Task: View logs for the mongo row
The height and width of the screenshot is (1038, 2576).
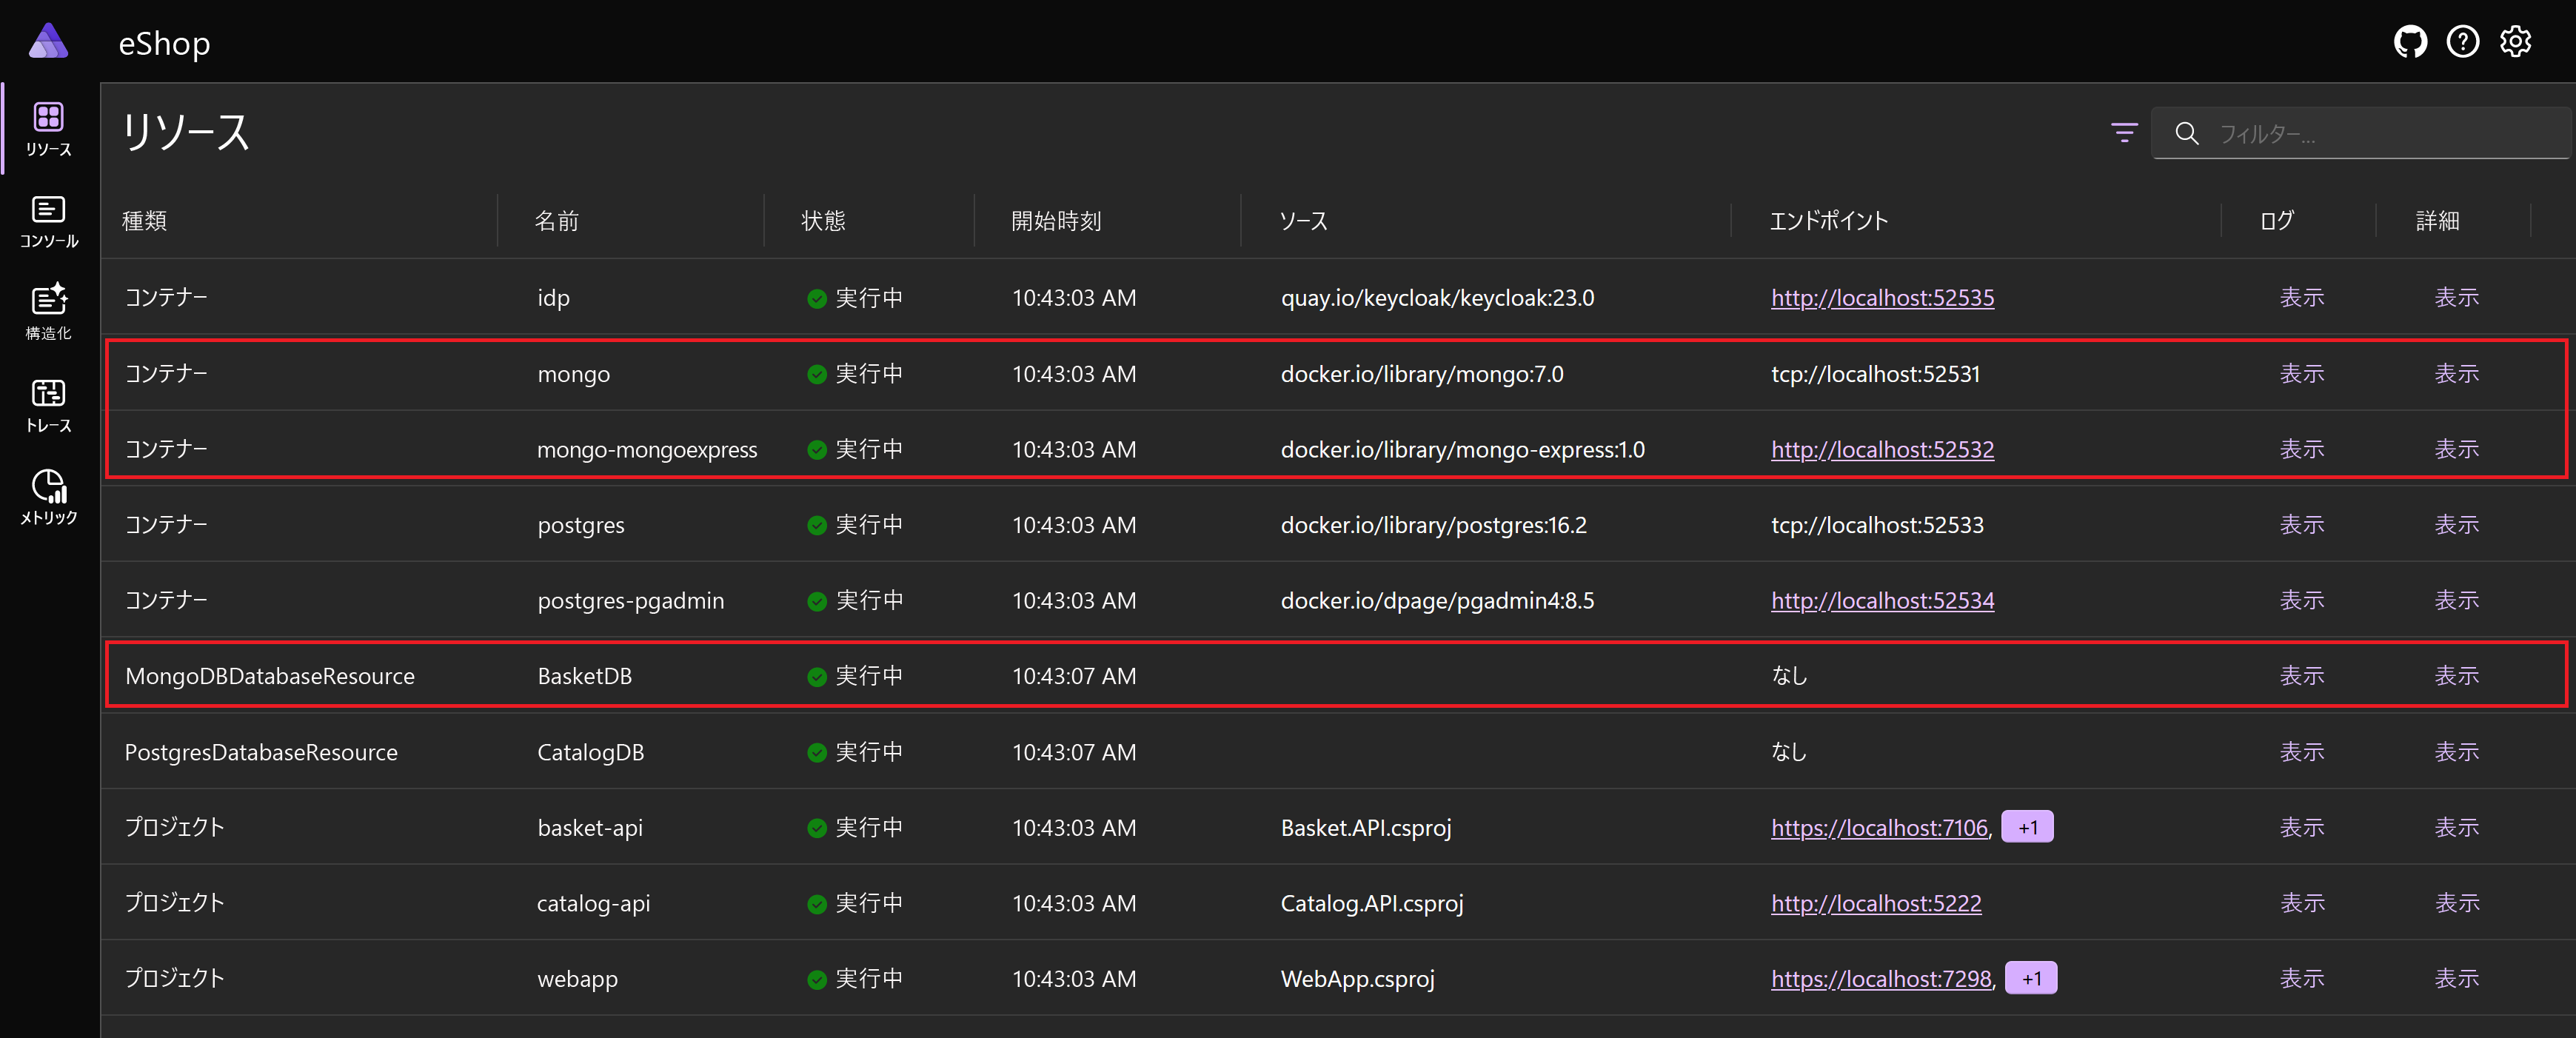Action: click(x=2301, y=374)
